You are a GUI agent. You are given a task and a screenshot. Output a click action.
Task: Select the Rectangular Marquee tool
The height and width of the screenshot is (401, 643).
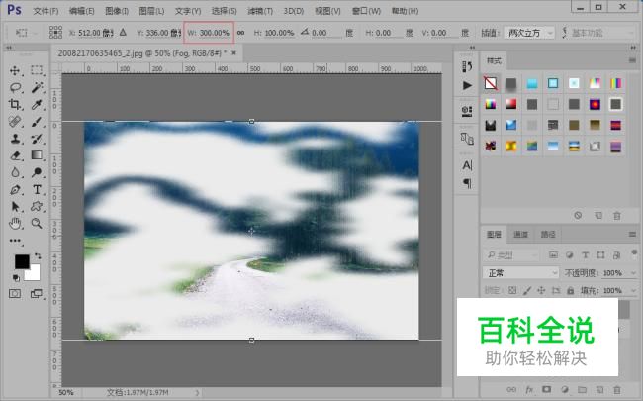pos(37,70)
